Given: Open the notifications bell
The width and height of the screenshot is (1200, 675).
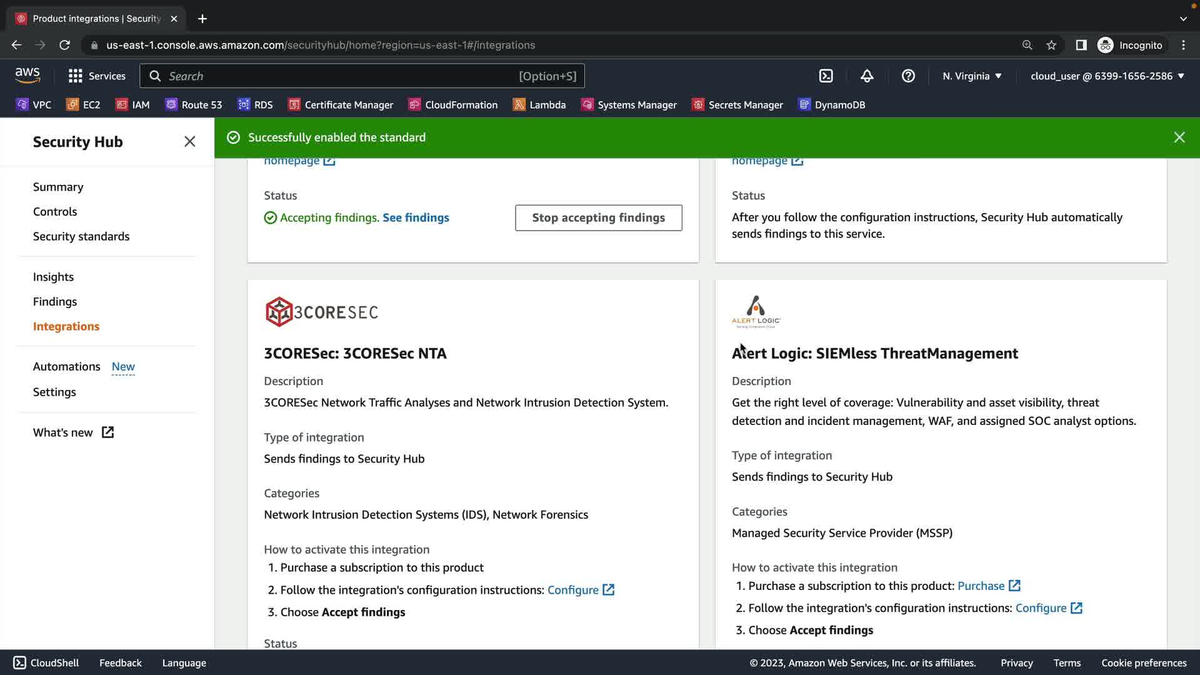Looking at the screenshot, I should click(x=867, y=76).
